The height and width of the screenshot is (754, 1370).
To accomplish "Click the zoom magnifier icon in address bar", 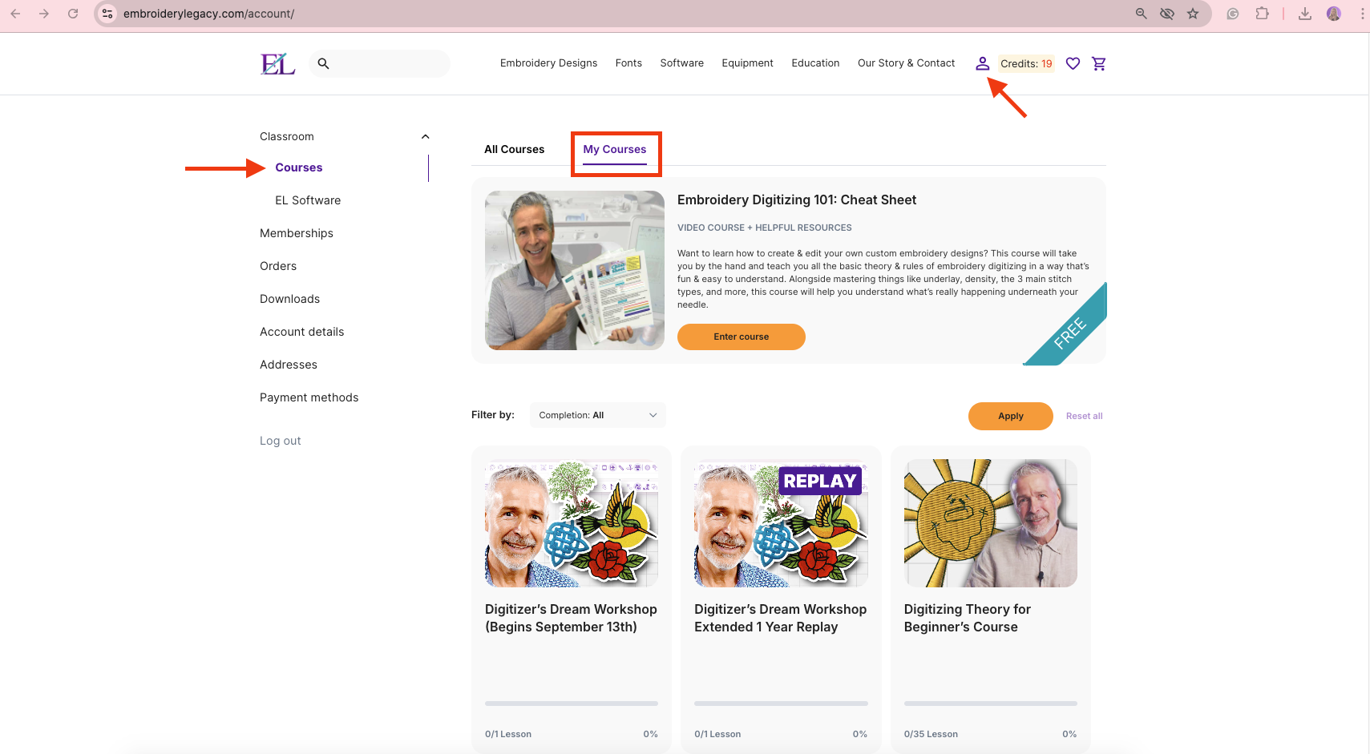I will tap(1142, 14).
